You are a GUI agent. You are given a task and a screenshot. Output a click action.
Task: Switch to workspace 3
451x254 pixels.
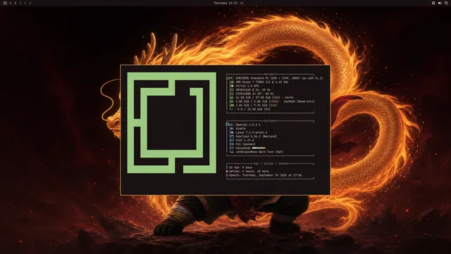20,3
